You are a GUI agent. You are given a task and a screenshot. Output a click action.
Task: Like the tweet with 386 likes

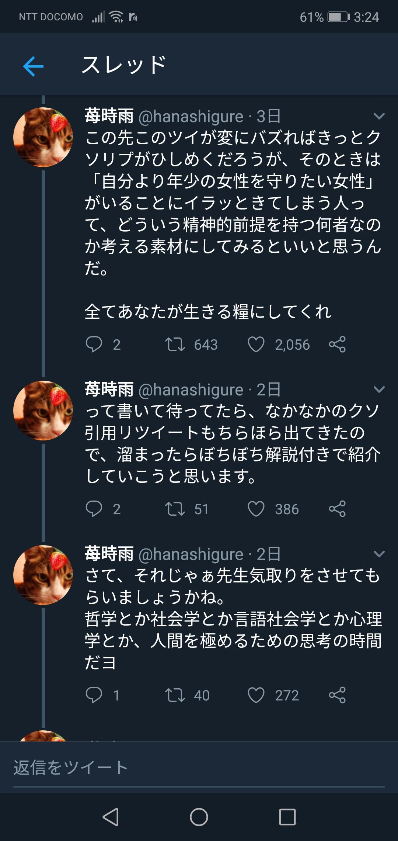[256, 509]
